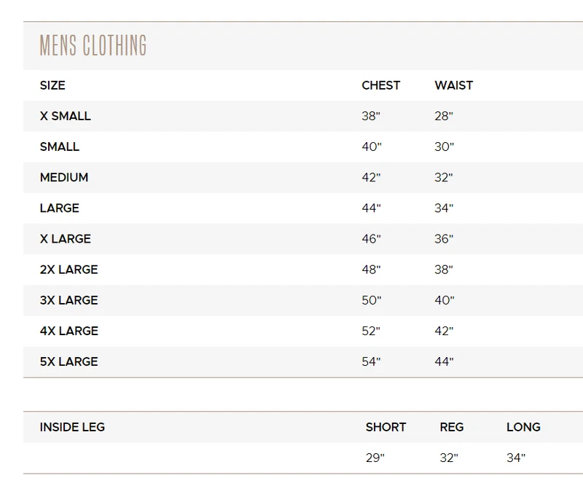Click the INSIDE LEG header
The image size is (583, 494).
tap(72, 427)
